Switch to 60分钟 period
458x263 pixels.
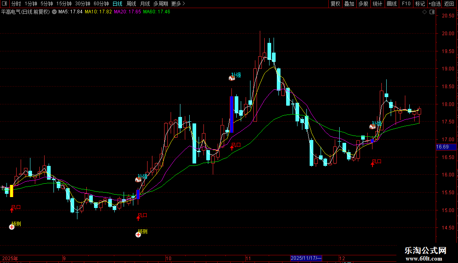101,4
